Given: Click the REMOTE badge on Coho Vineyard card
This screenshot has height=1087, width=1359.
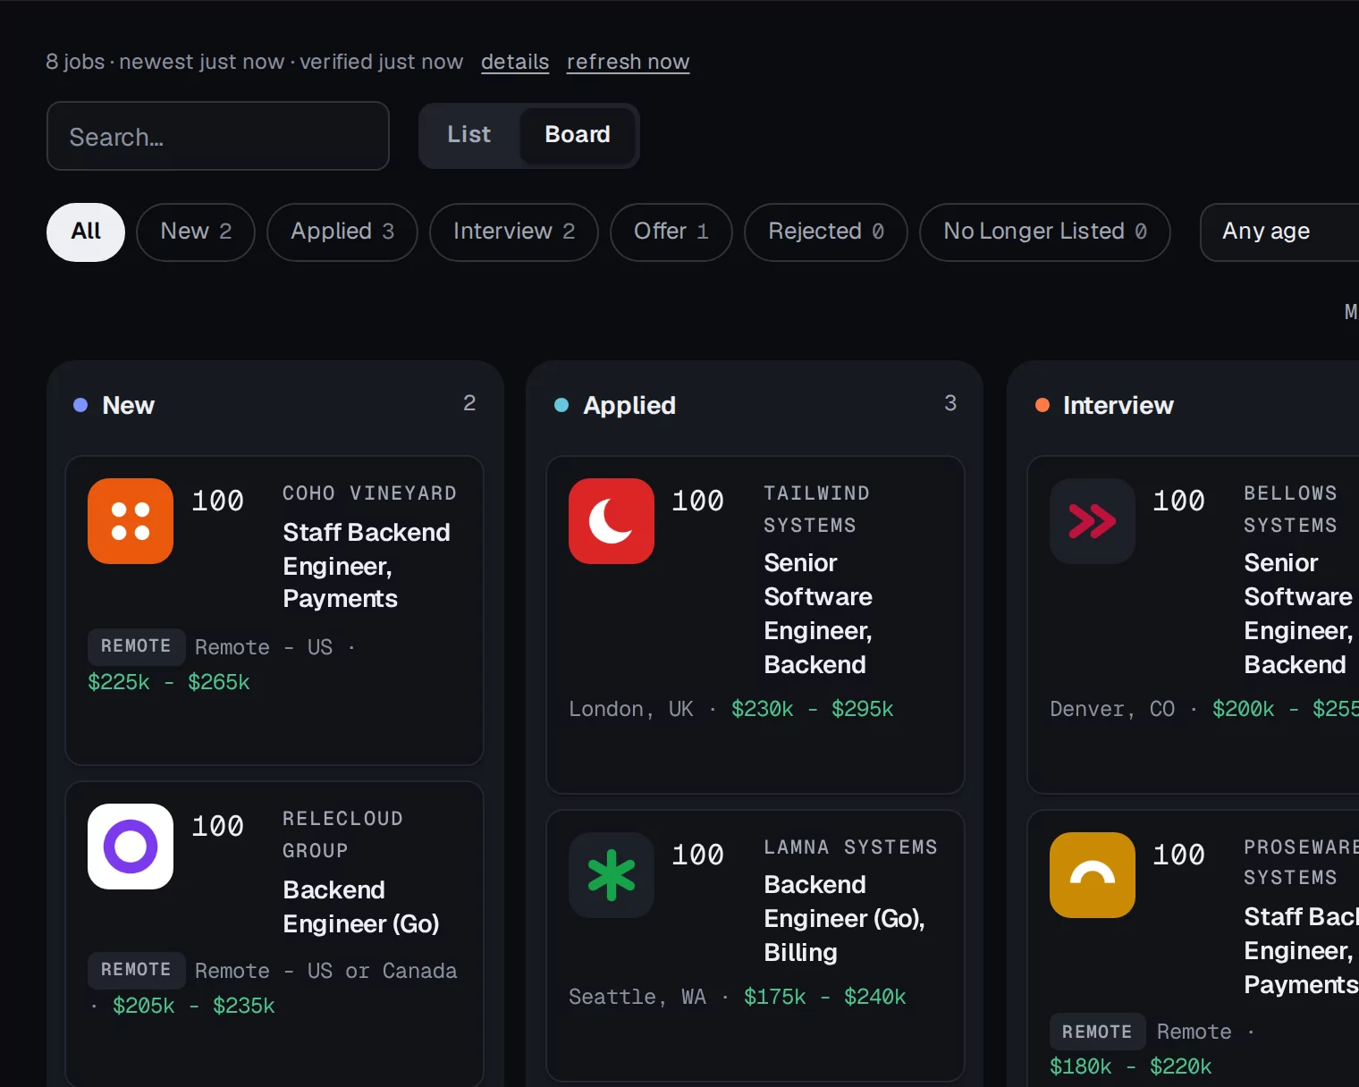Looking at the screenshot, I should [x=136, y=646].
